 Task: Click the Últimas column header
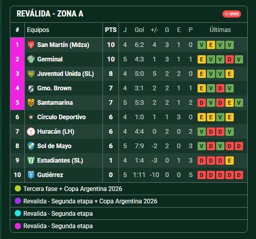click(x=220, y=30)
